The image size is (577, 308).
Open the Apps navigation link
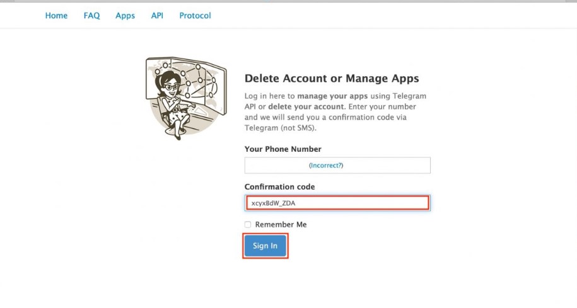[125, 16]
